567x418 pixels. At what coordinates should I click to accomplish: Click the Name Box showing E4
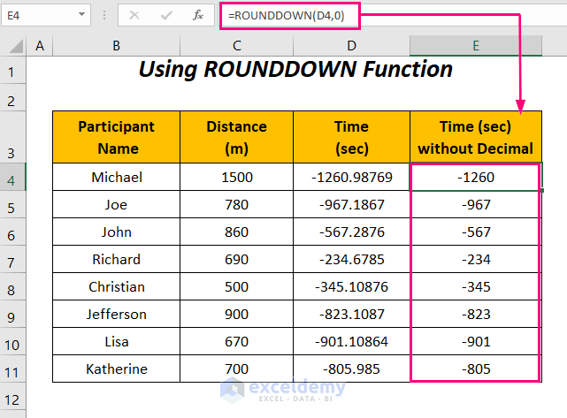click(40, 15)
